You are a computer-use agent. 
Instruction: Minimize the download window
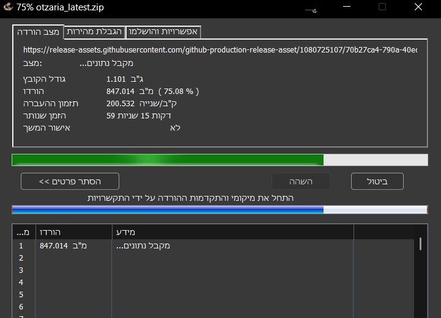[x=347, y=7]
